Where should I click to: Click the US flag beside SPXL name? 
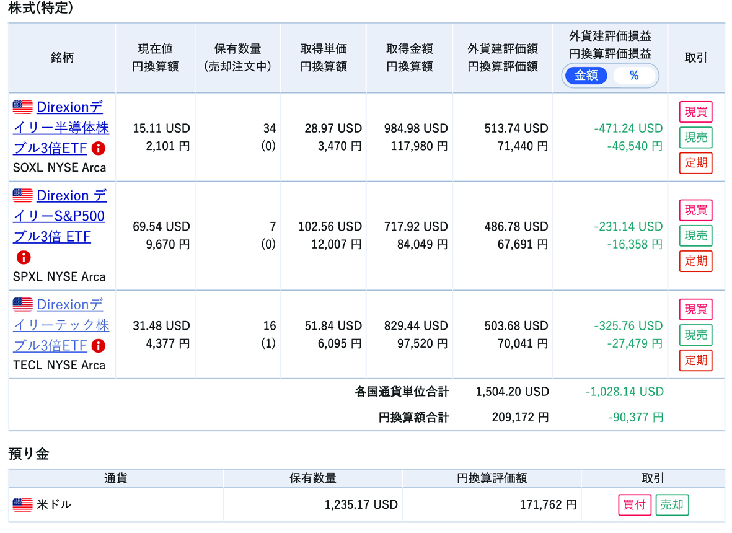22,195
